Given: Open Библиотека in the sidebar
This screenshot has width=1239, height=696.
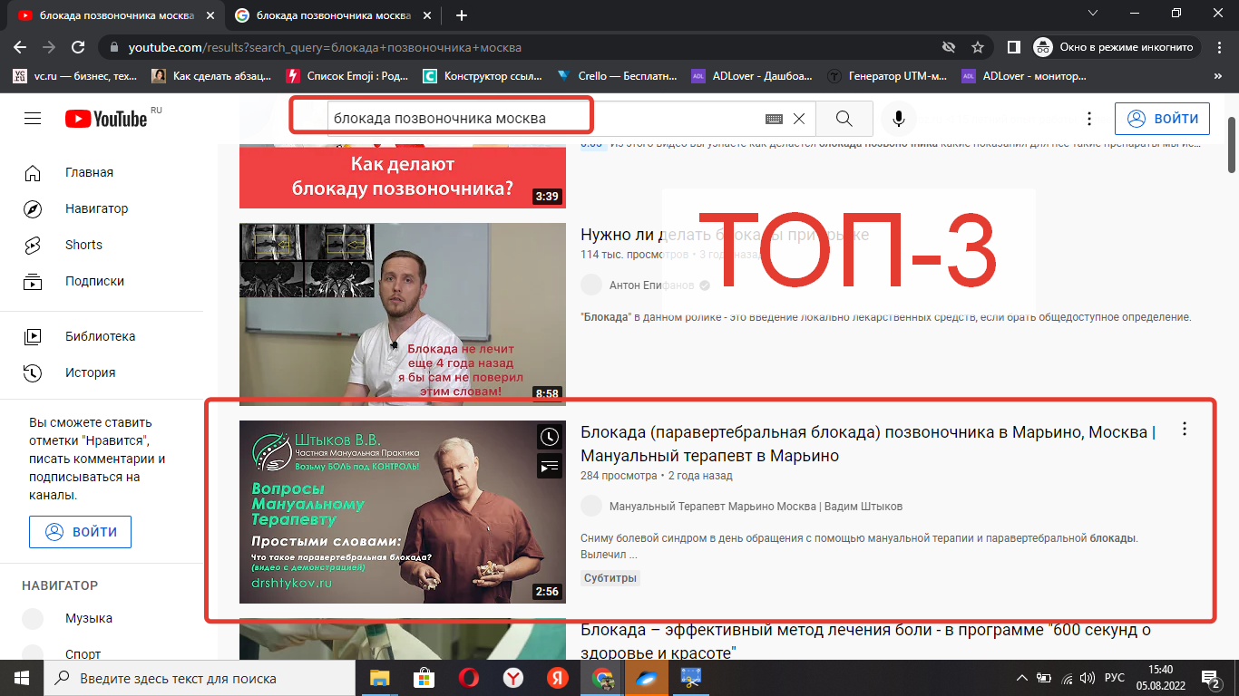Looking at the screenshot, I should pyautogui.click(x=102, y=336).
